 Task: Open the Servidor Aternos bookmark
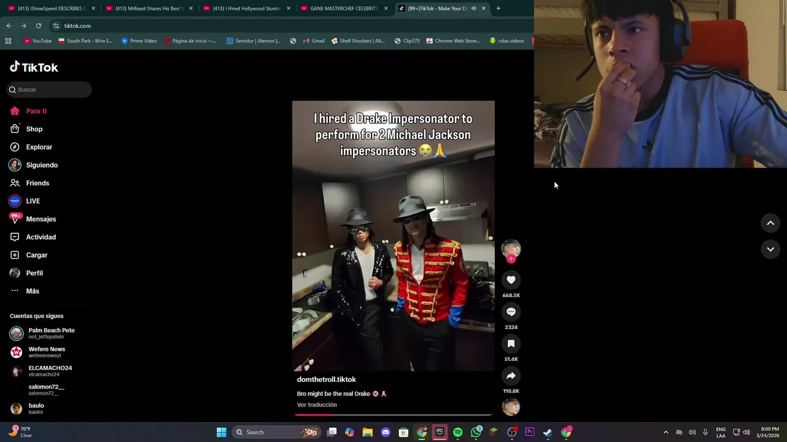[x=253, y=41]
